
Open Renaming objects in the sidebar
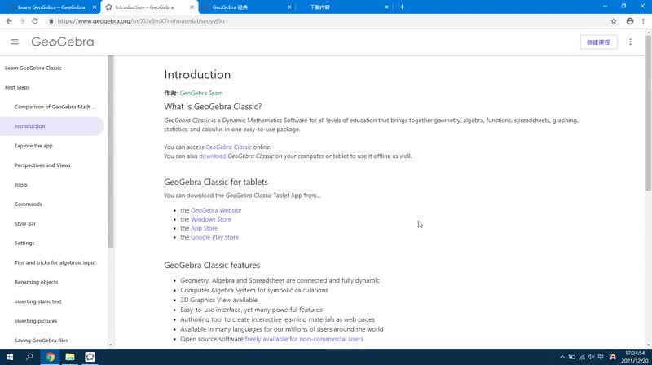point(36,282)
